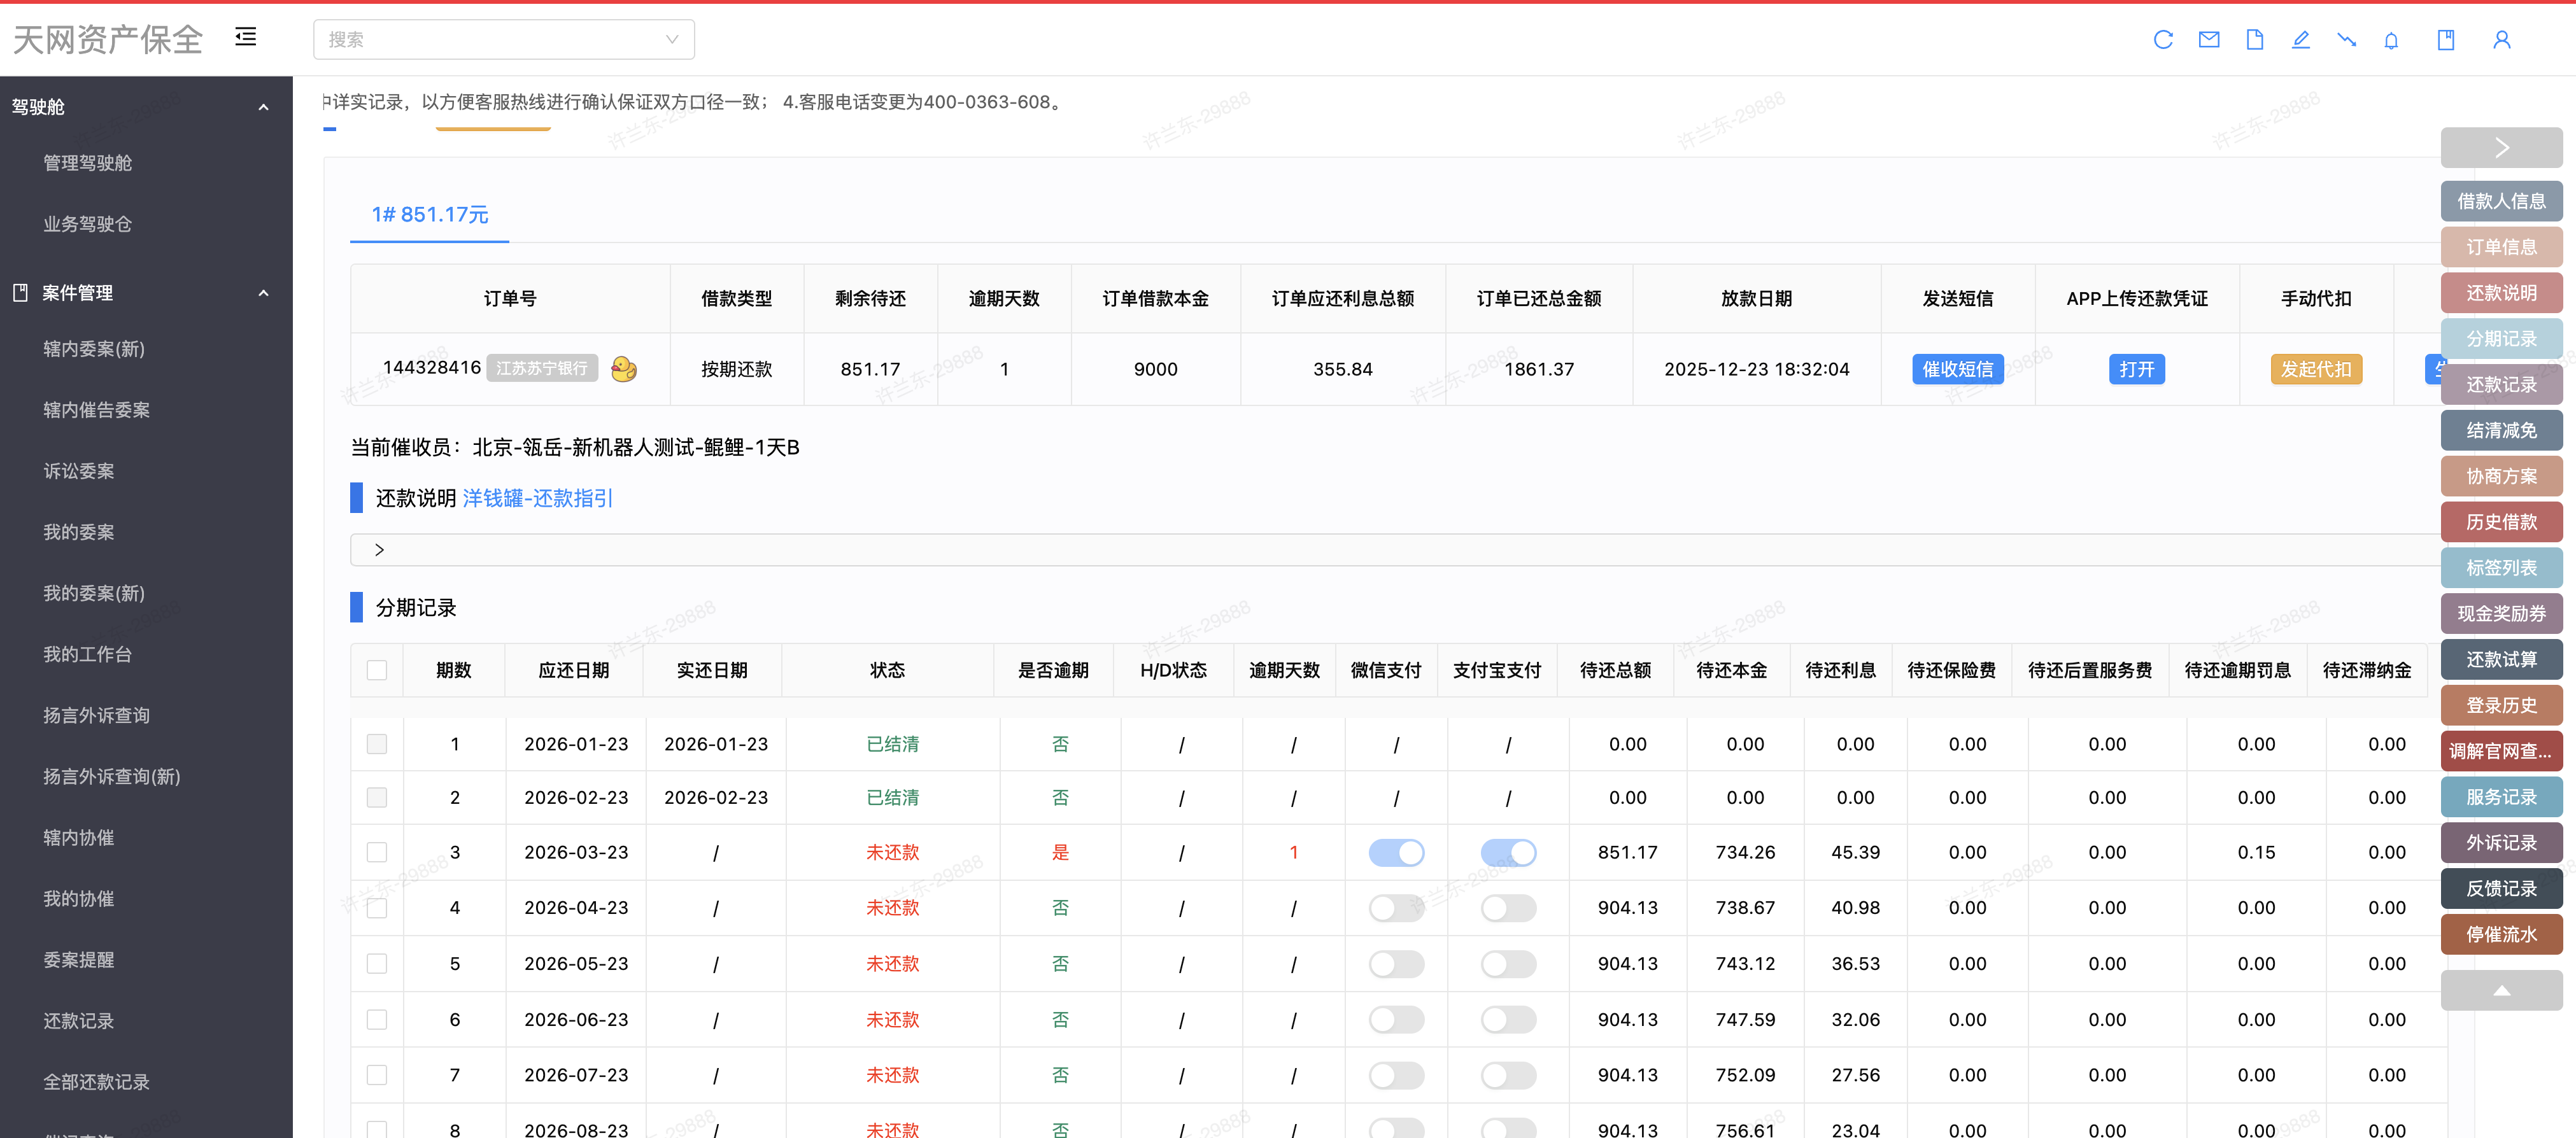Click the downward trend arrow icon
This screenshot has width=2576, height=1138.
(2346, 40)
